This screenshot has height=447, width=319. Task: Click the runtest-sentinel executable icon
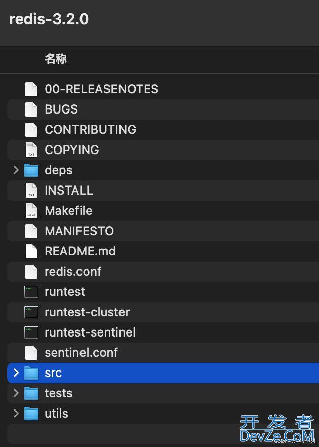tap(31, 332)
